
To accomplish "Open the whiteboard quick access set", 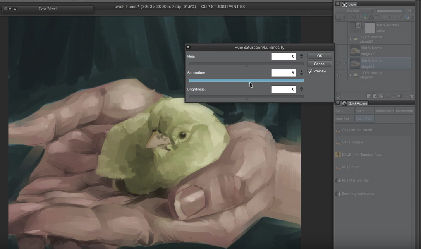I will (x=384, y=111).
